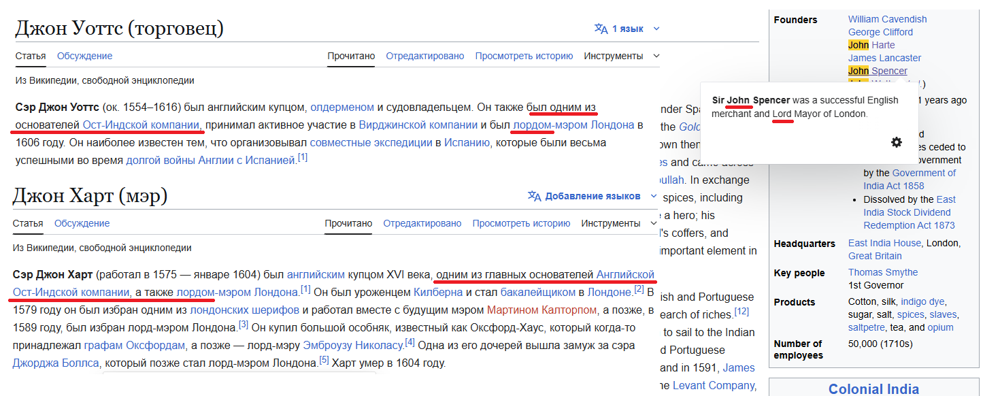Follow the 'лондонских шерифов' link
The width and height of the screenshot is (983, 396).
point(246,310)
